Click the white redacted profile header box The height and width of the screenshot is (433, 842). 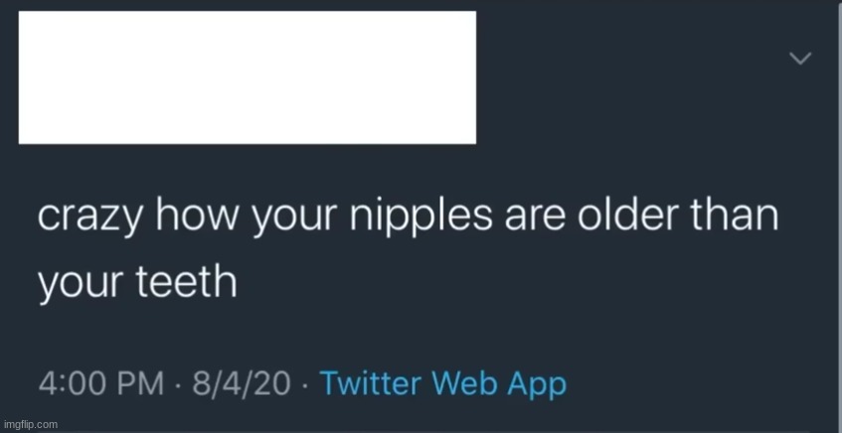coord(247,77)
